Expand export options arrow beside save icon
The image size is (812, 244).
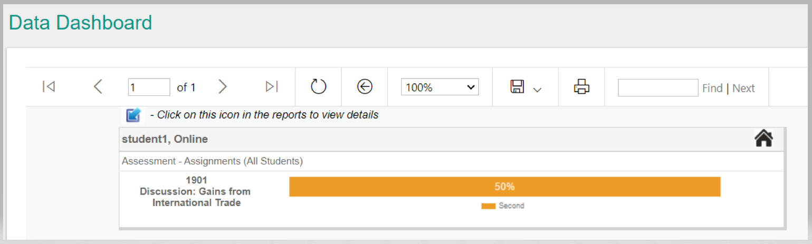click(x=537, y=90)
